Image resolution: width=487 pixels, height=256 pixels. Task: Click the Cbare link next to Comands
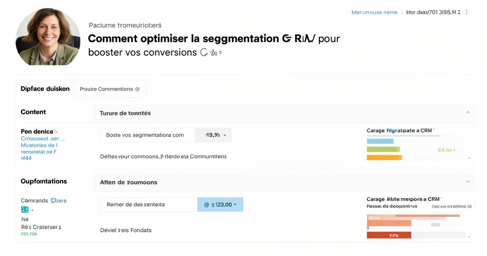coord(58,200)
